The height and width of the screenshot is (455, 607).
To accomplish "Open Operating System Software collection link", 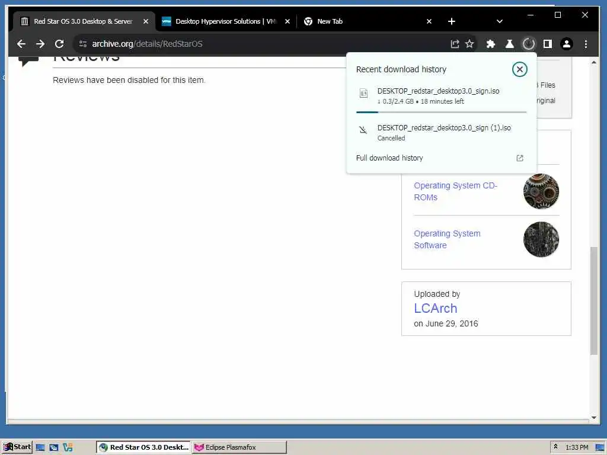I will click(447, 239).
